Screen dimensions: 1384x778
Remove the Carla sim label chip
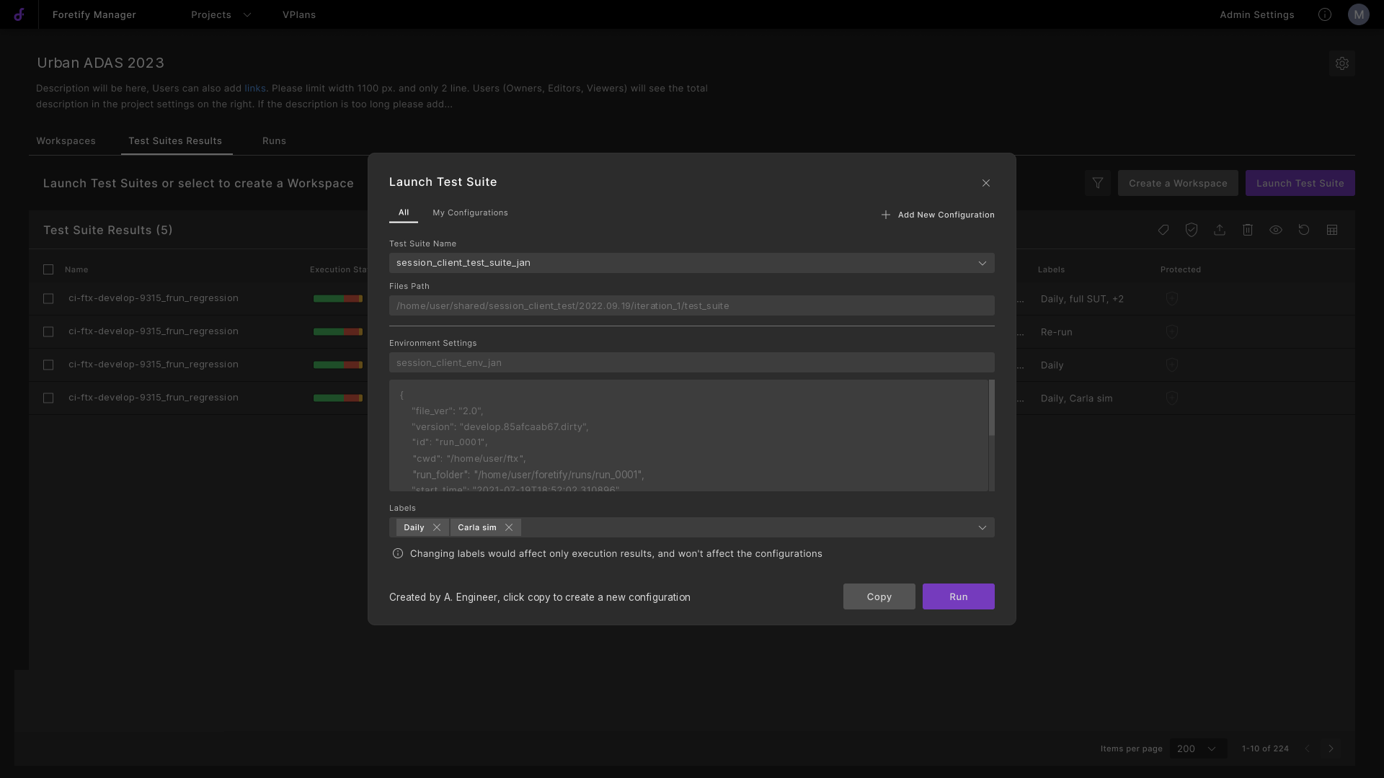tap(509, 527)
